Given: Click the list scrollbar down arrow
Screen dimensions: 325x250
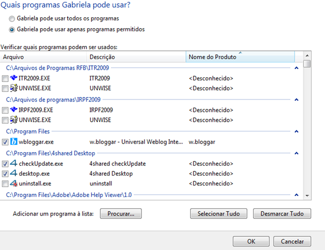Looking at the screenshot, I should click(307, 196).
